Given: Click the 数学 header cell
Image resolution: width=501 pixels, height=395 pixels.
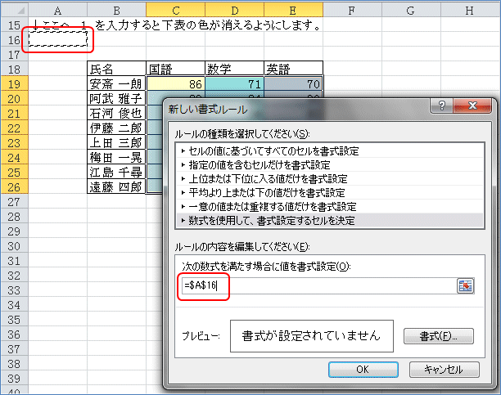Looking at the screenshot, I should coord(234,69).
